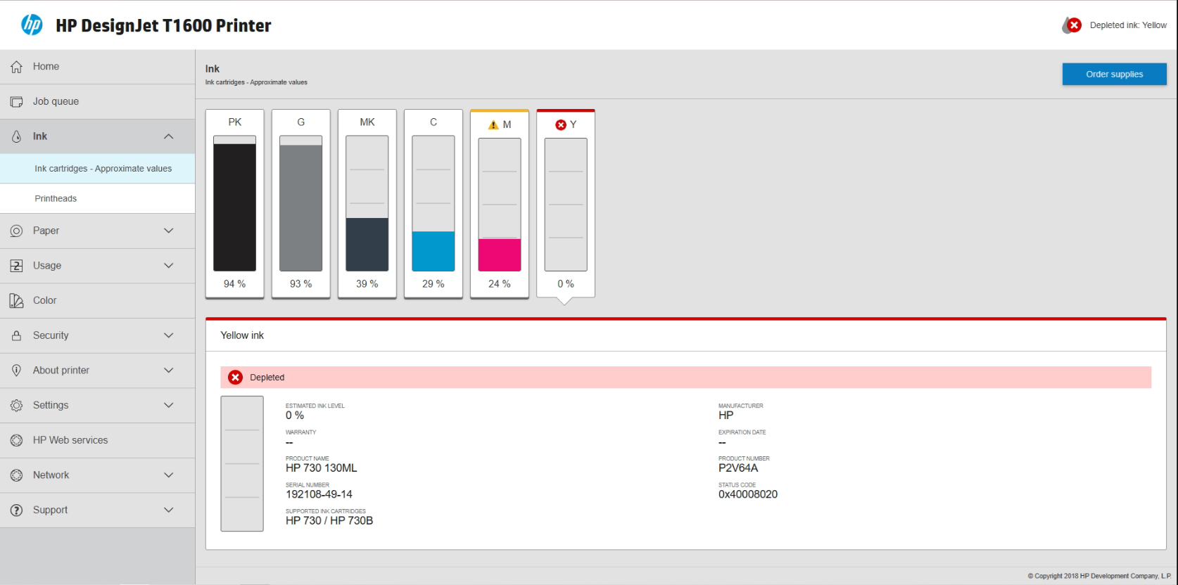Click product name HP 730 130ML
Image resolution: width=1178 pixels, height=585 pixels.
pos(321,468)
